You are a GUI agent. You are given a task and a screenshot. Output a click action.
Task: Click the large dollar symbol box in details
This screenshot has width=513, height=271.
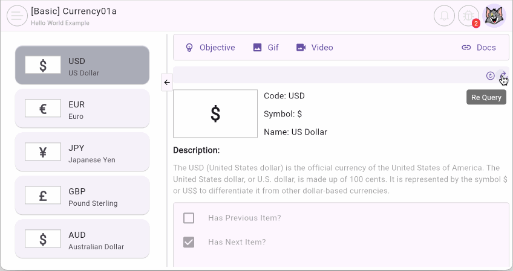click(x=215, y=113)
